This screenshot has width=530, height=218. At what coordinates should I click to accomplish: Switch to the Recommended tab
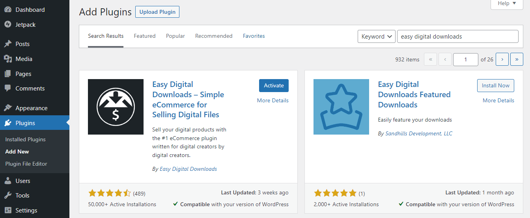click(214, 36)
